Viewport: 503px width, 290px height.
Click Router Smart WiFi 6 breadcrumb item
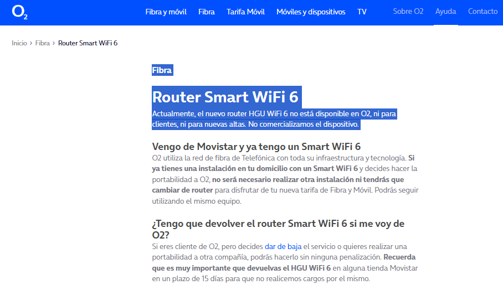tap(88, 43)
